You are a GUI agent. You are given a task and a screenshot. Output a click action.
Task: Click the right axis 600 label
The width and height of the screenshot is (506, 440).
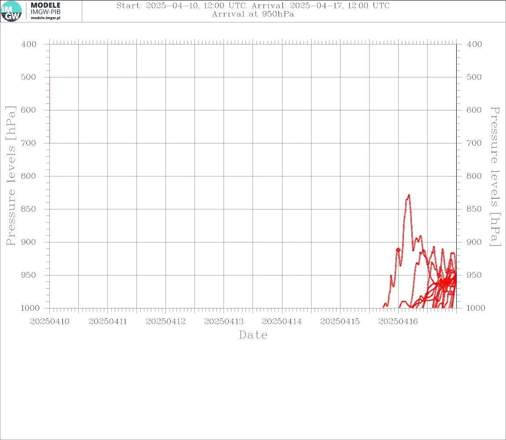[x=474, y=110]
